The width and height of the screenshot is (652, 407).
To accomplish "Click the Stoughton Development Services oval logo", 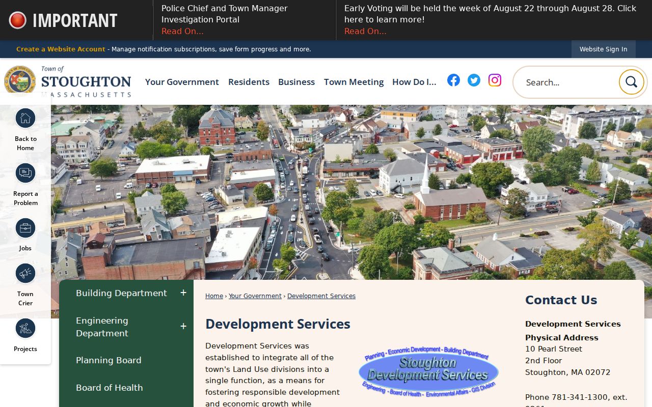I will pos(428,371).
